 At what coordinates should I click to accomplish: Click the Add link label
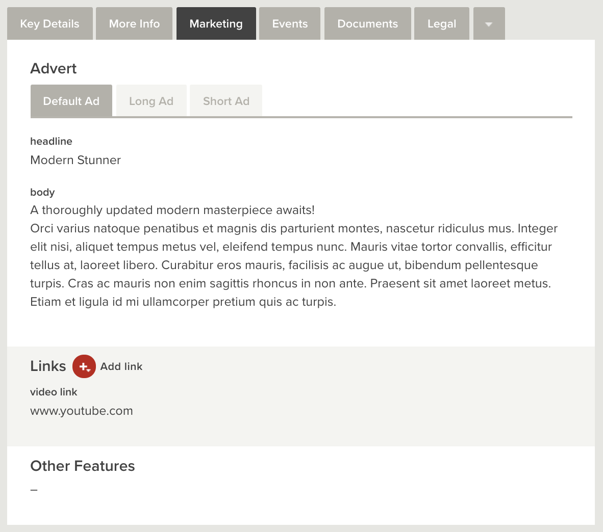[121, 366]
